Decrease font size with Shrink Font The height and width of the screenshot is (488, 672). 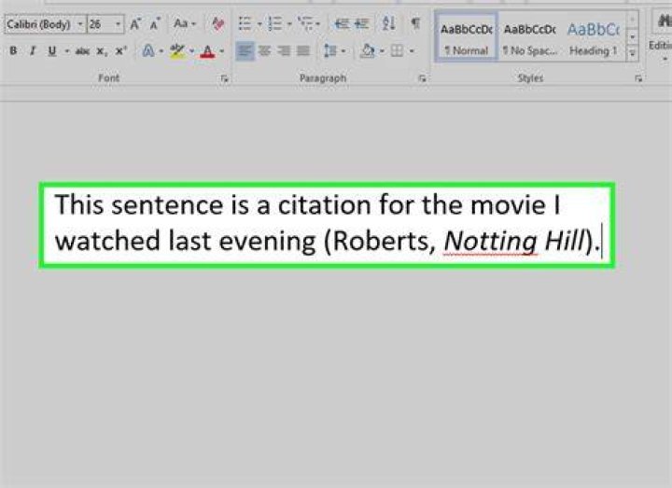tap(155, 24)
